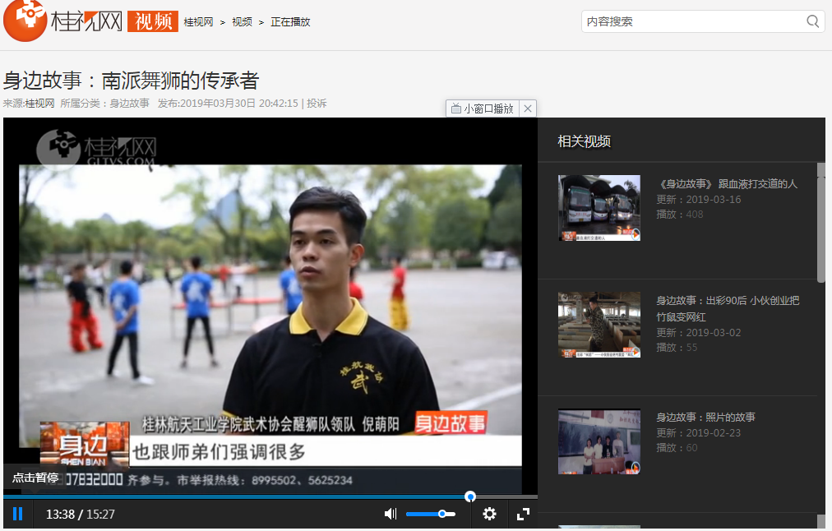This screenshot has width=832, height=531.
Task: Mute the video using the speaker icon
Action: [x=391, y=514]
